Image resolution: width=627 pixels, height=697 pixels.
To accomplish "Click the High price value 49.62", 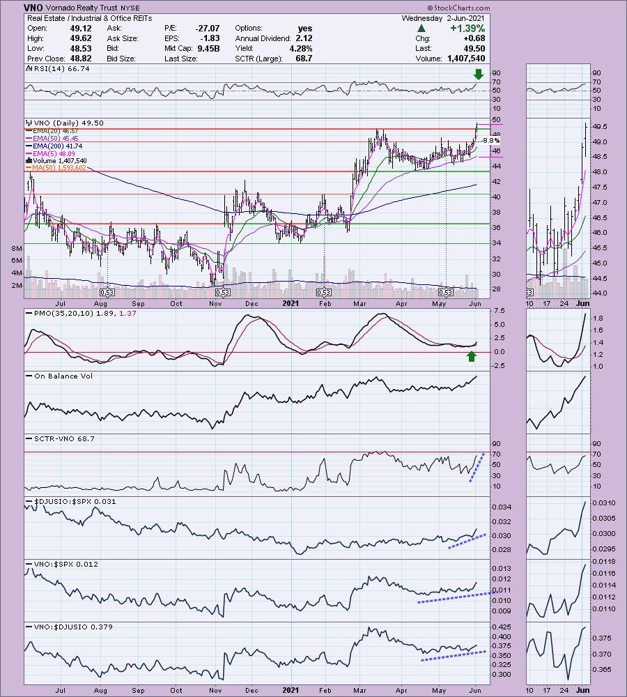I will [x=81, y=38].
